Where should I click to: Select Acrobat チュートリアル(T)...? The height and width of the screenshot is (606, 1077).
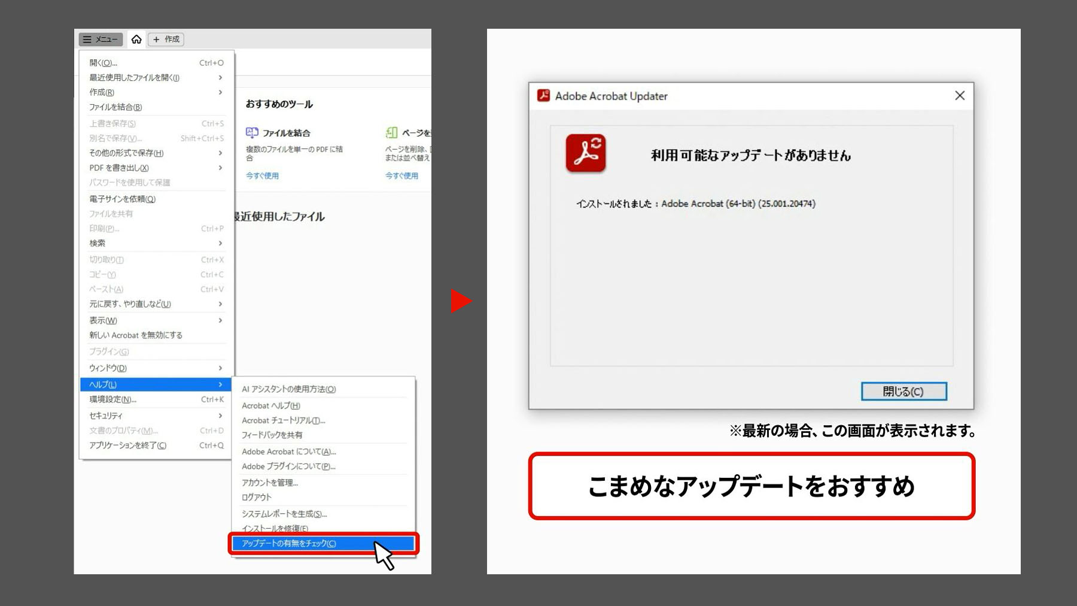pyautogui.click(x=323, y=420)
